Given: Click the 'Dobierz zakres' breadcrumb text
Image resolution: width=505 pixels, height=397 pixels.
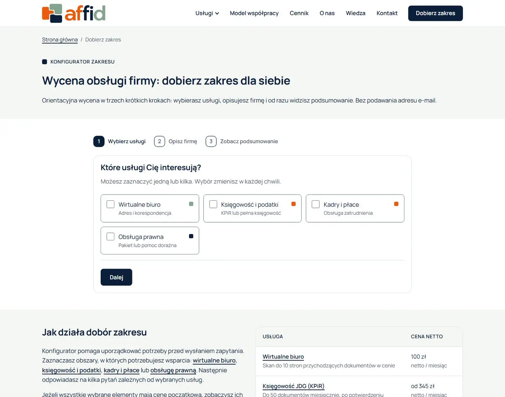Looking at the screenshot, I should pos(103,40).
